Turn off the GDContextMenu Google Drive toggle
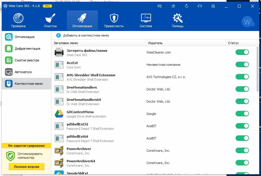Viewport: 261px width, 176px height. [x=242, y=114]
